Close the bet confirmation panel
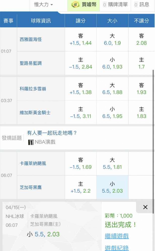The width and height of the screenshot is (155, 251). (145, 207)
